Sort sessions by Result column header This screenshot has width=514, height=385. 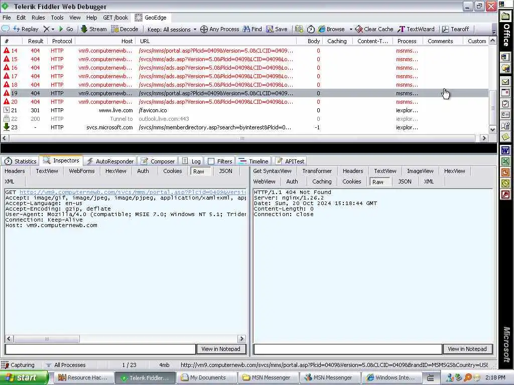click(x=36, y=41)
